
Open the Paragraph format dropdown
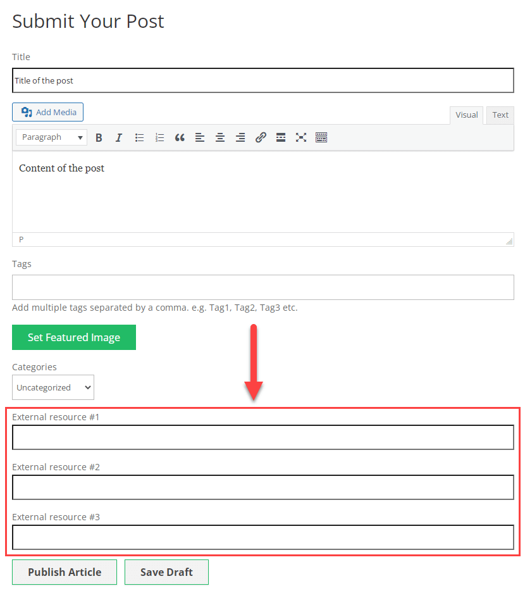click(52, 137)
